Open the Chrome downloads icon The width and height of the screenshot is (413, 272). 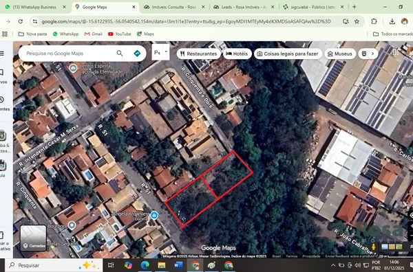click(392, 21)
